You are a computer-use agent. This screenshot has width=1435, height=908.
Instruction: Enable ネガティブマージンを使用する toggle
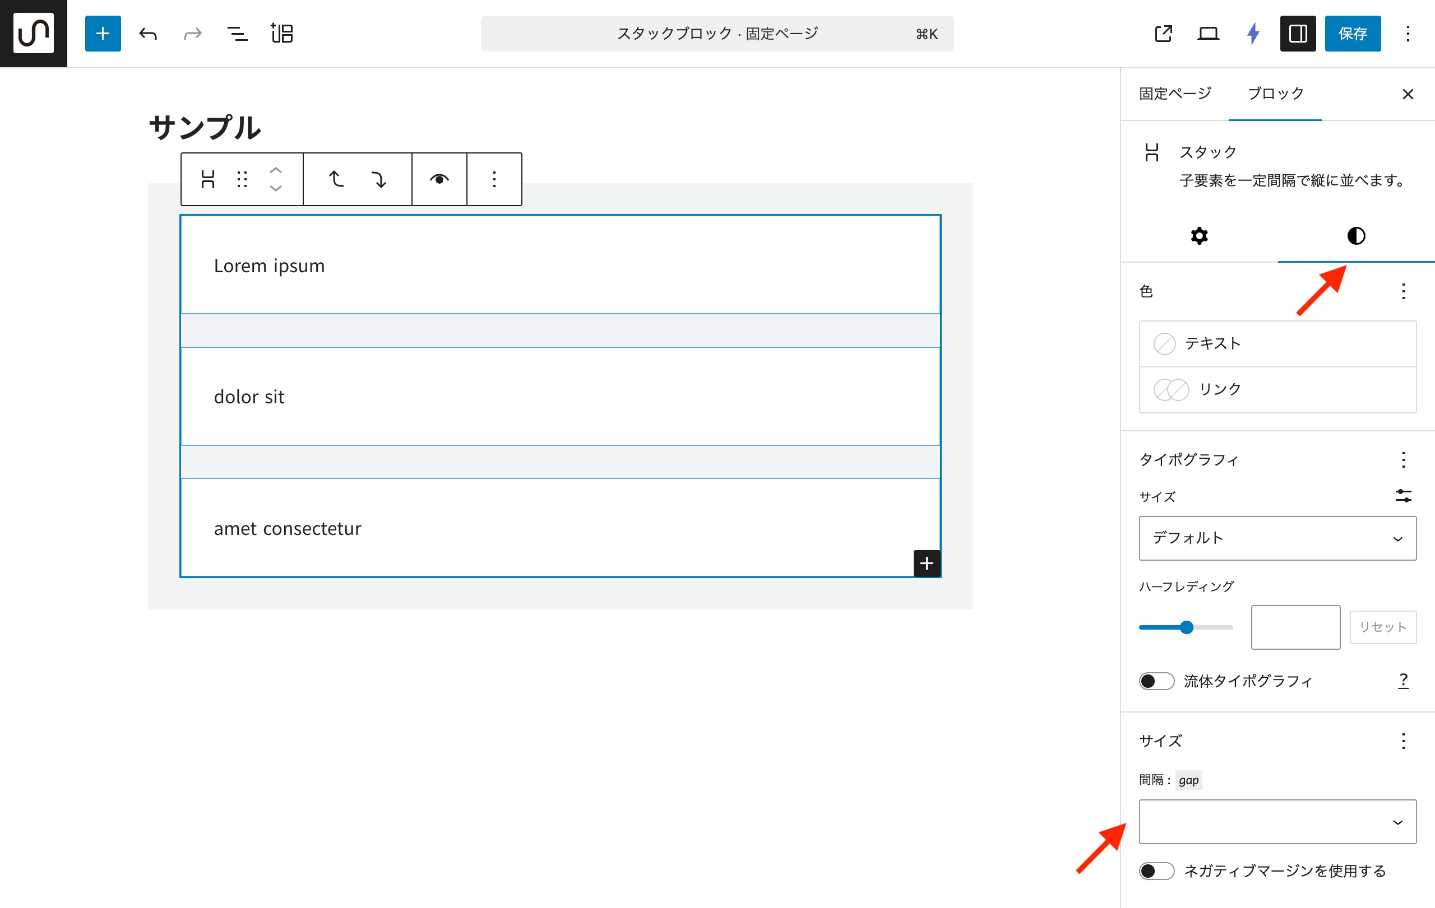tap(1156, 870)
